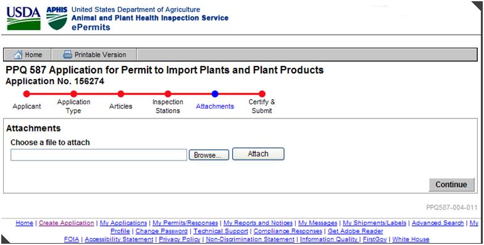Screen dimensions: 484x245
Task: Click the APHIS shield logo
Action: [57, 19]
